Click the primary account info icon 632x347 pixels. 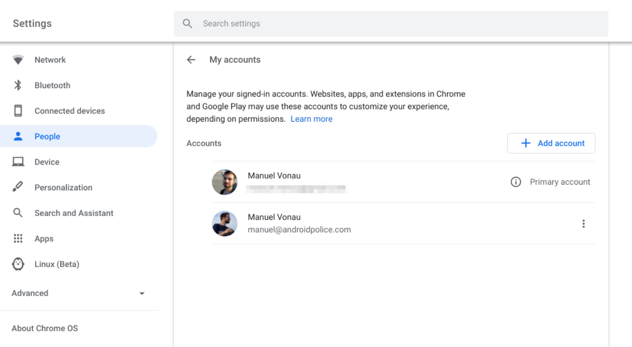pos(516,182)
